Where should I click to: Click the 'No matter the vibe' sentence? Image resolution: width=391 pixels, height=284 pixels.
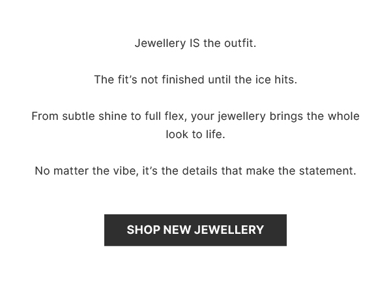pyautogui.click(x=195, y=171)
